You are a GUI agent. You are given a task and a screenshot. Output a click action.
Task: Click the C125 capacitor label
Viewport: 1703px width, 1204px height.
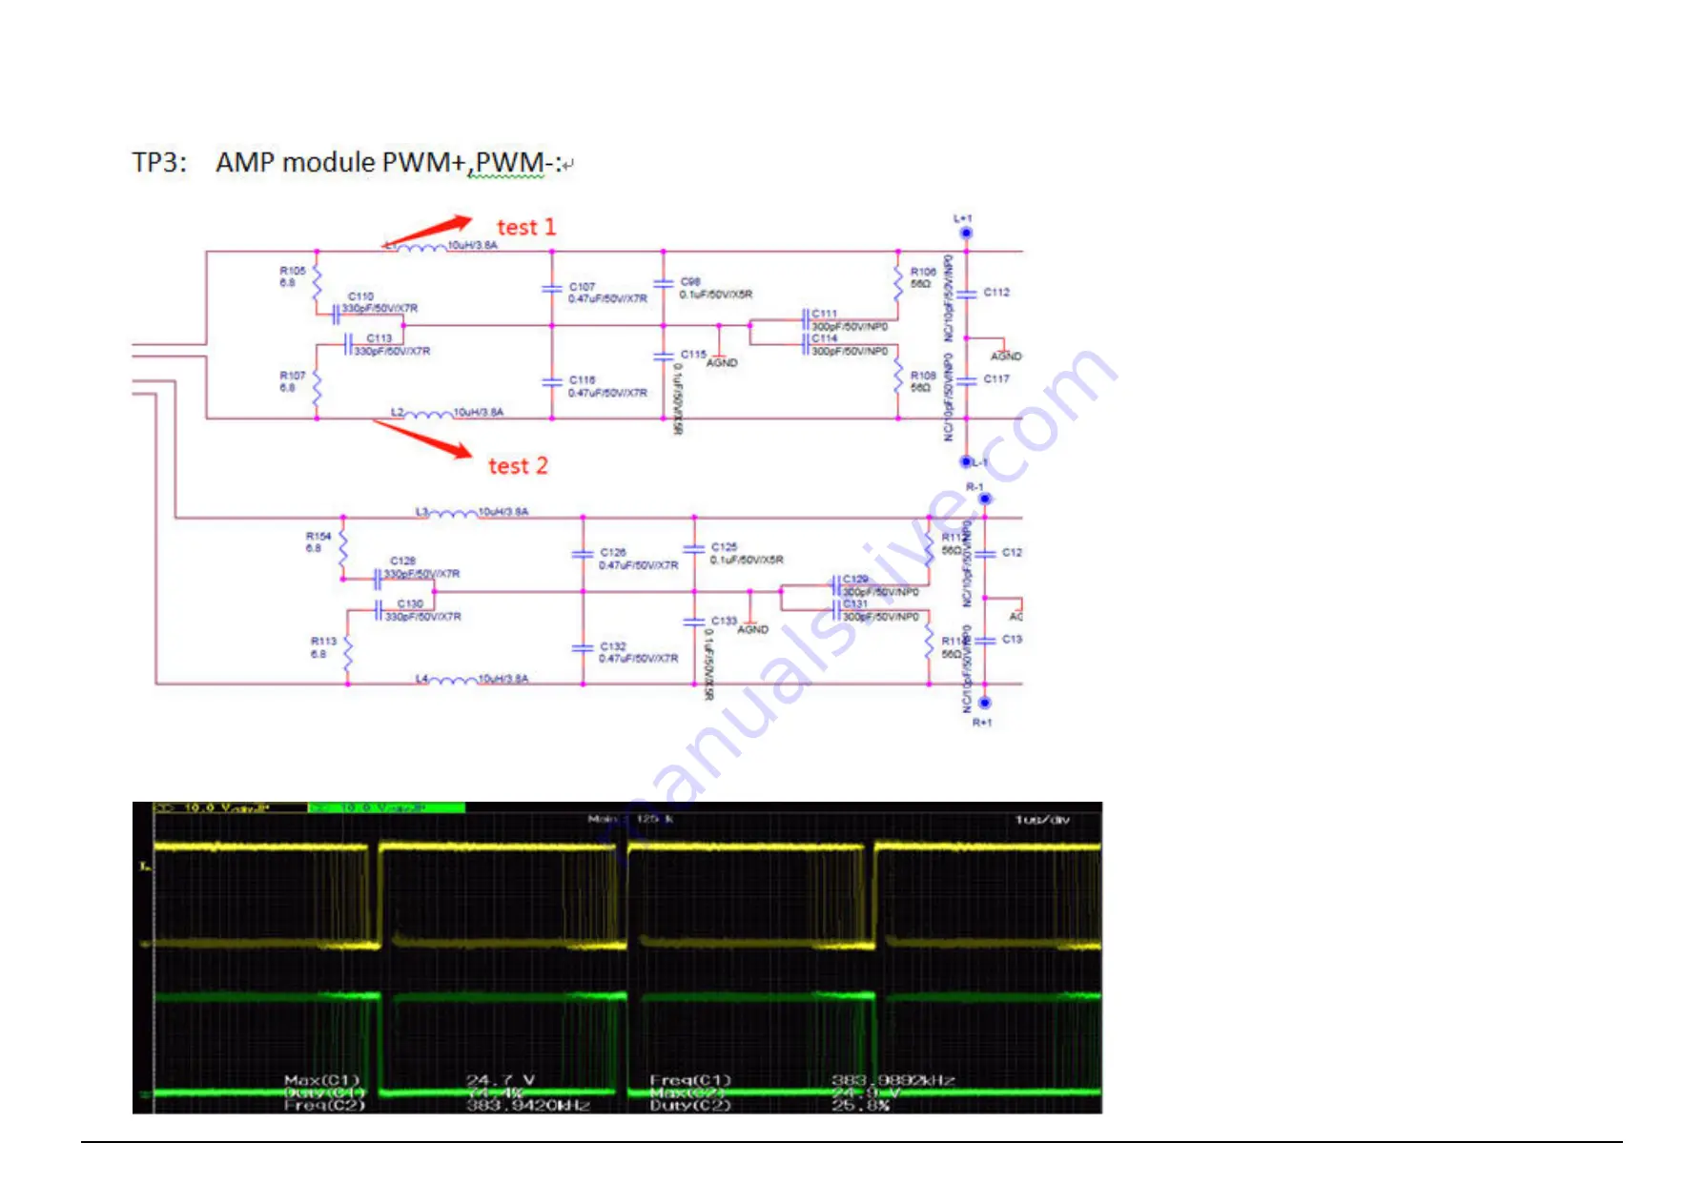(x=724, y=547)
